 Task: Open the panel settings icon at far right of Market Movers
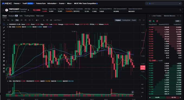180,16
